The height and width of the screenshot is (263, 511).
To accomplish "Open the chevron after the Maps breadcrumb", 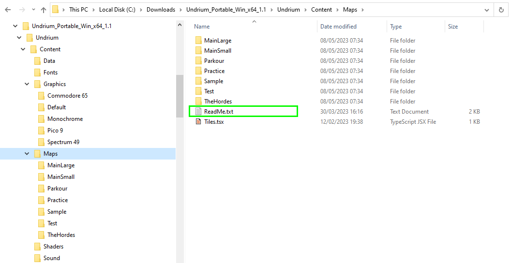I will tap(362, 10).
